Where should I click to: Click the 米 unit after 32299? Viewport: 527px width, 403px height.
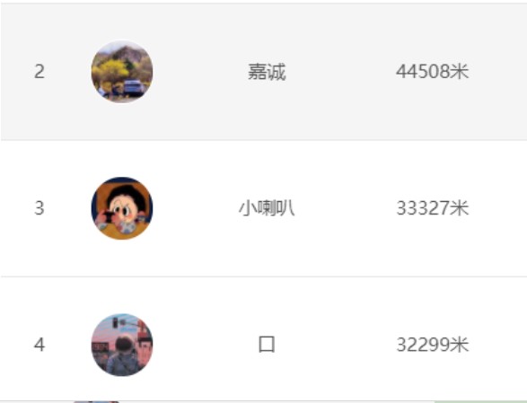pyautogui.click(x=460, y=345)
